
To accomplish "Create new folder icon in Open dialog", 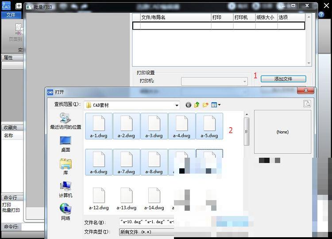I will [205, 105].
